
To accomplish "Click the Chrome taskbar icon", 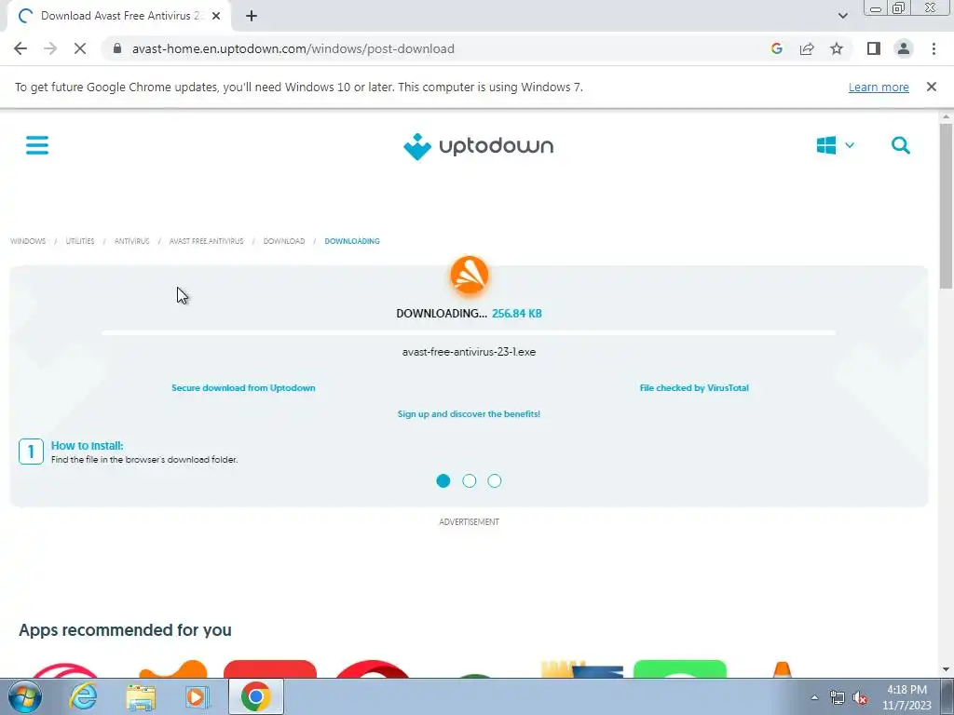I will click(255, 696).
